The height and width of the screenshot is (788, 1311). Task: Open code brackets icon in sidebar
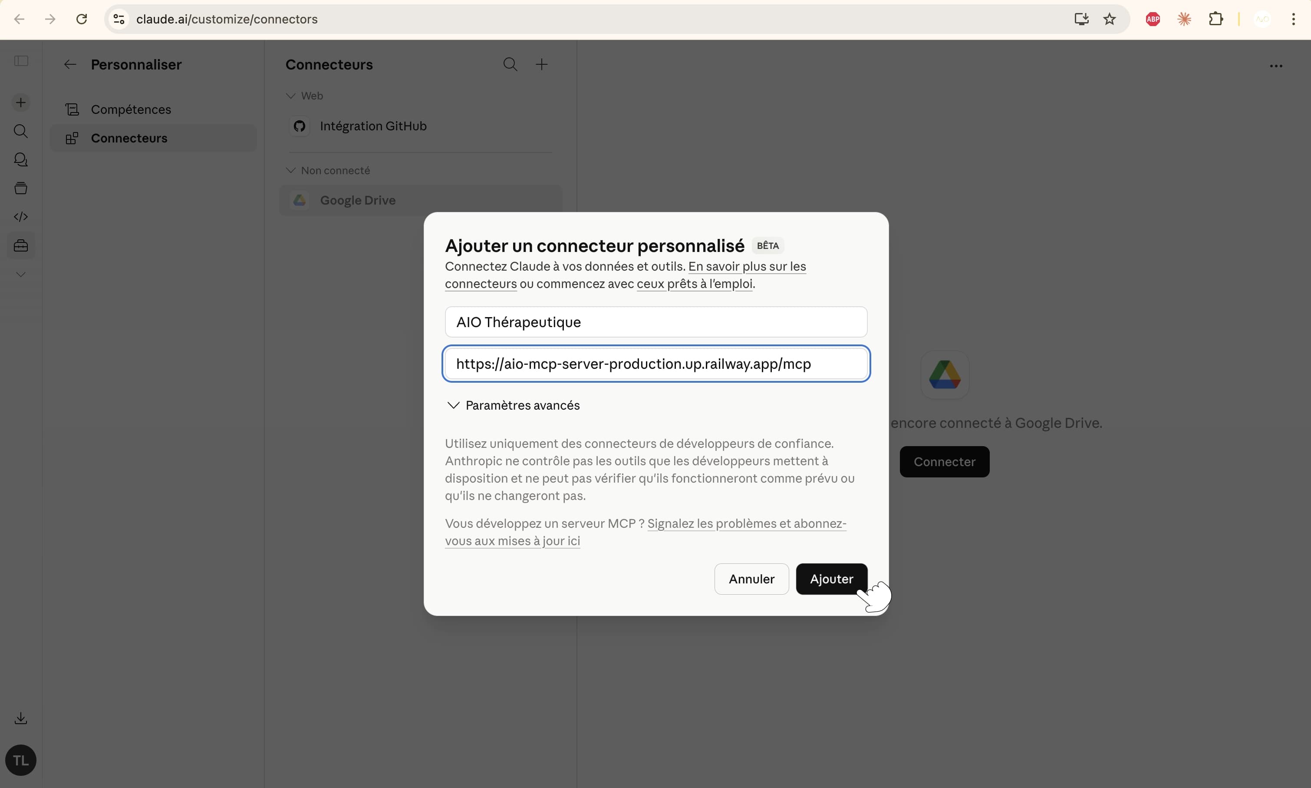[x=21, y=217]
